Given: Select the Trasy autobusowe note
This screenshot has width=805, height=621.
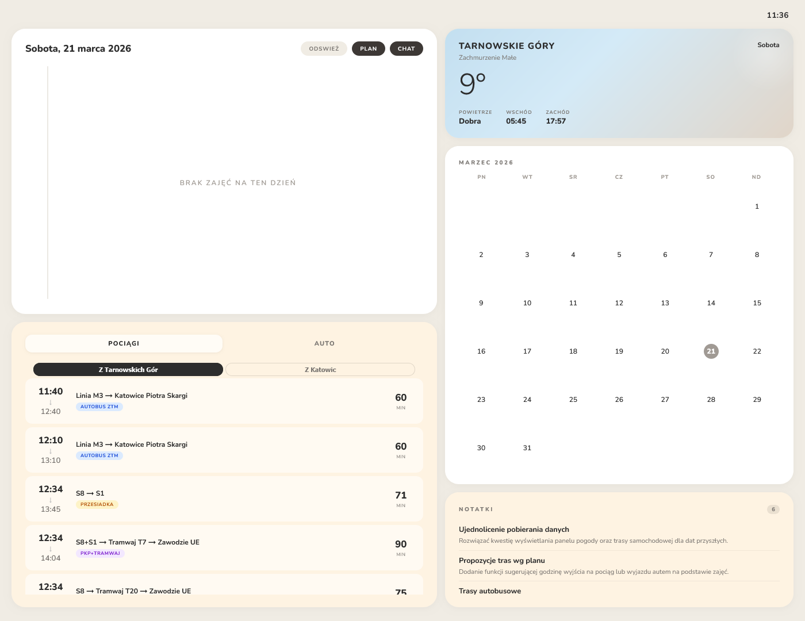Looking at the screenshot, I should click(x=490, y=591).
